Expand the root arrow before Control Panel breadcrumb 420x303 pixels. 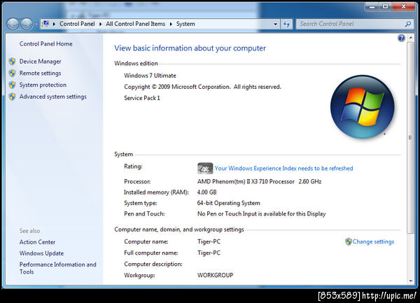pos(54,24)
